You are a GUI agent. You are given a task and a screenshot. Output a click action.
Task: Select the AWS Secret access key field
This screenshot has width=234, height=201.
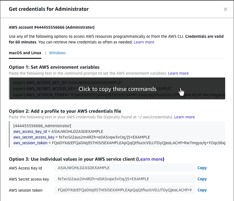(x=124, y=179)
